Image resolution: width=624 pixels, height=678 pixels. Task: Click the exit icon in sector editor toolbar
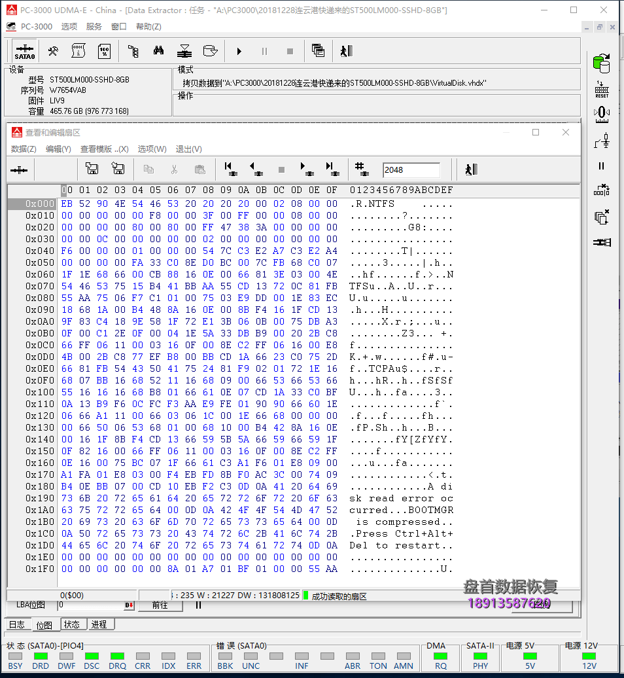pyautogui.click(x=471, y=169)
